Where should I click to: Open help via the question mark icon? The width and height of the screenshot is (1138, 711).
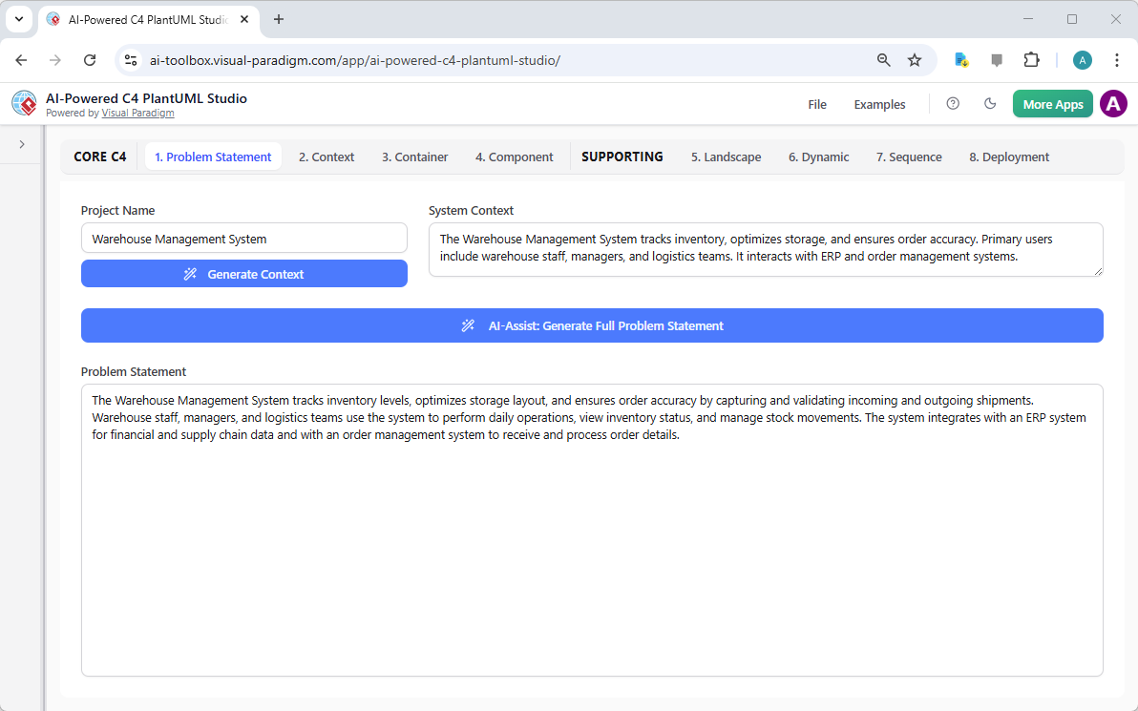click(x=952, y=104)
